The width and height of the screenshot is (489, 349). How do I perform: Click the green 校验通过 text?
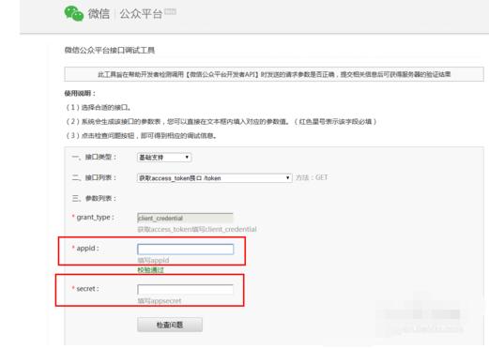pyautogui.click(x=150, y=270)
